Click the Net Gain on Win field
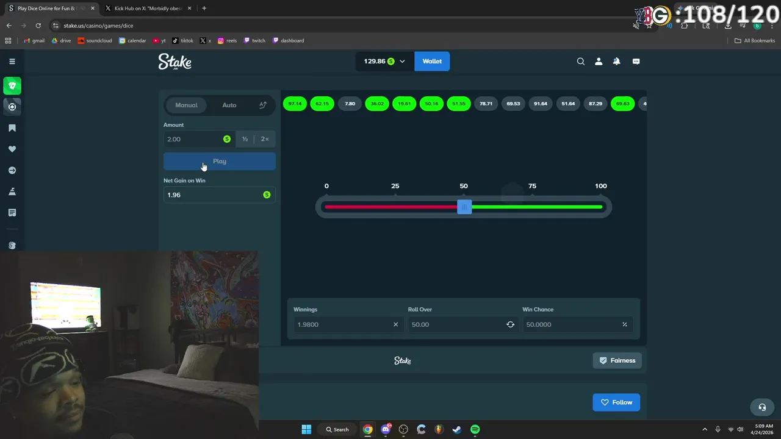The image size is (781, 439). [x=220, y=195]
